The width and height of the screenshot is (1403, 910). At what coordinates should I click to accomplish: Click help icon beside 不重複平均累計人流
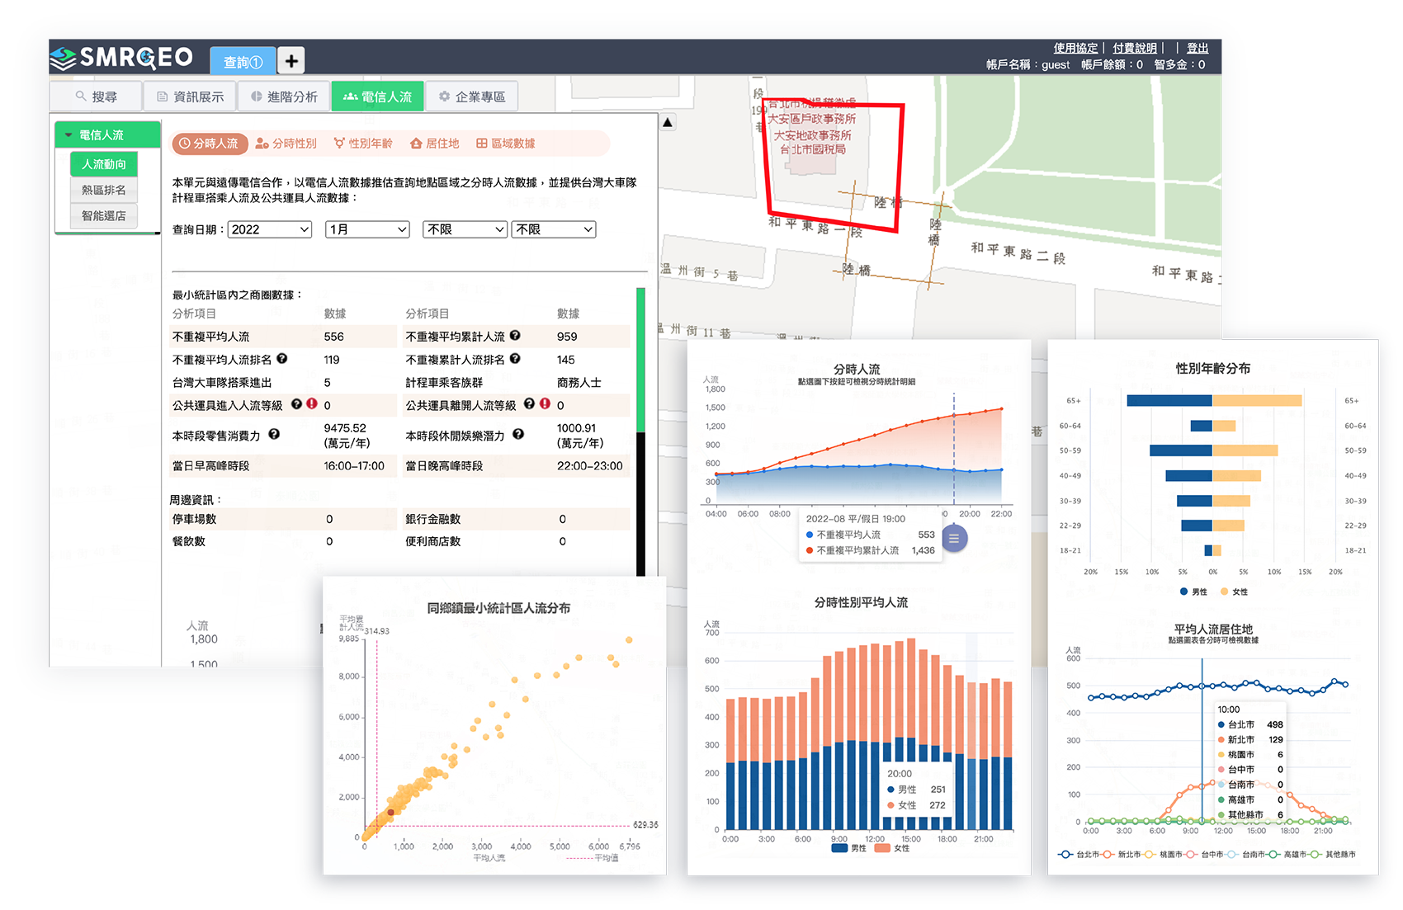[515, 336]
